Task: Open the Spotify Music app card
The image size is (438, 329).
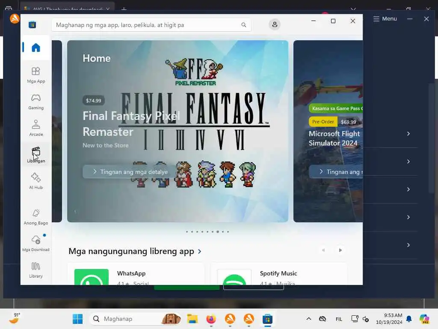Action: coord(279,274)
